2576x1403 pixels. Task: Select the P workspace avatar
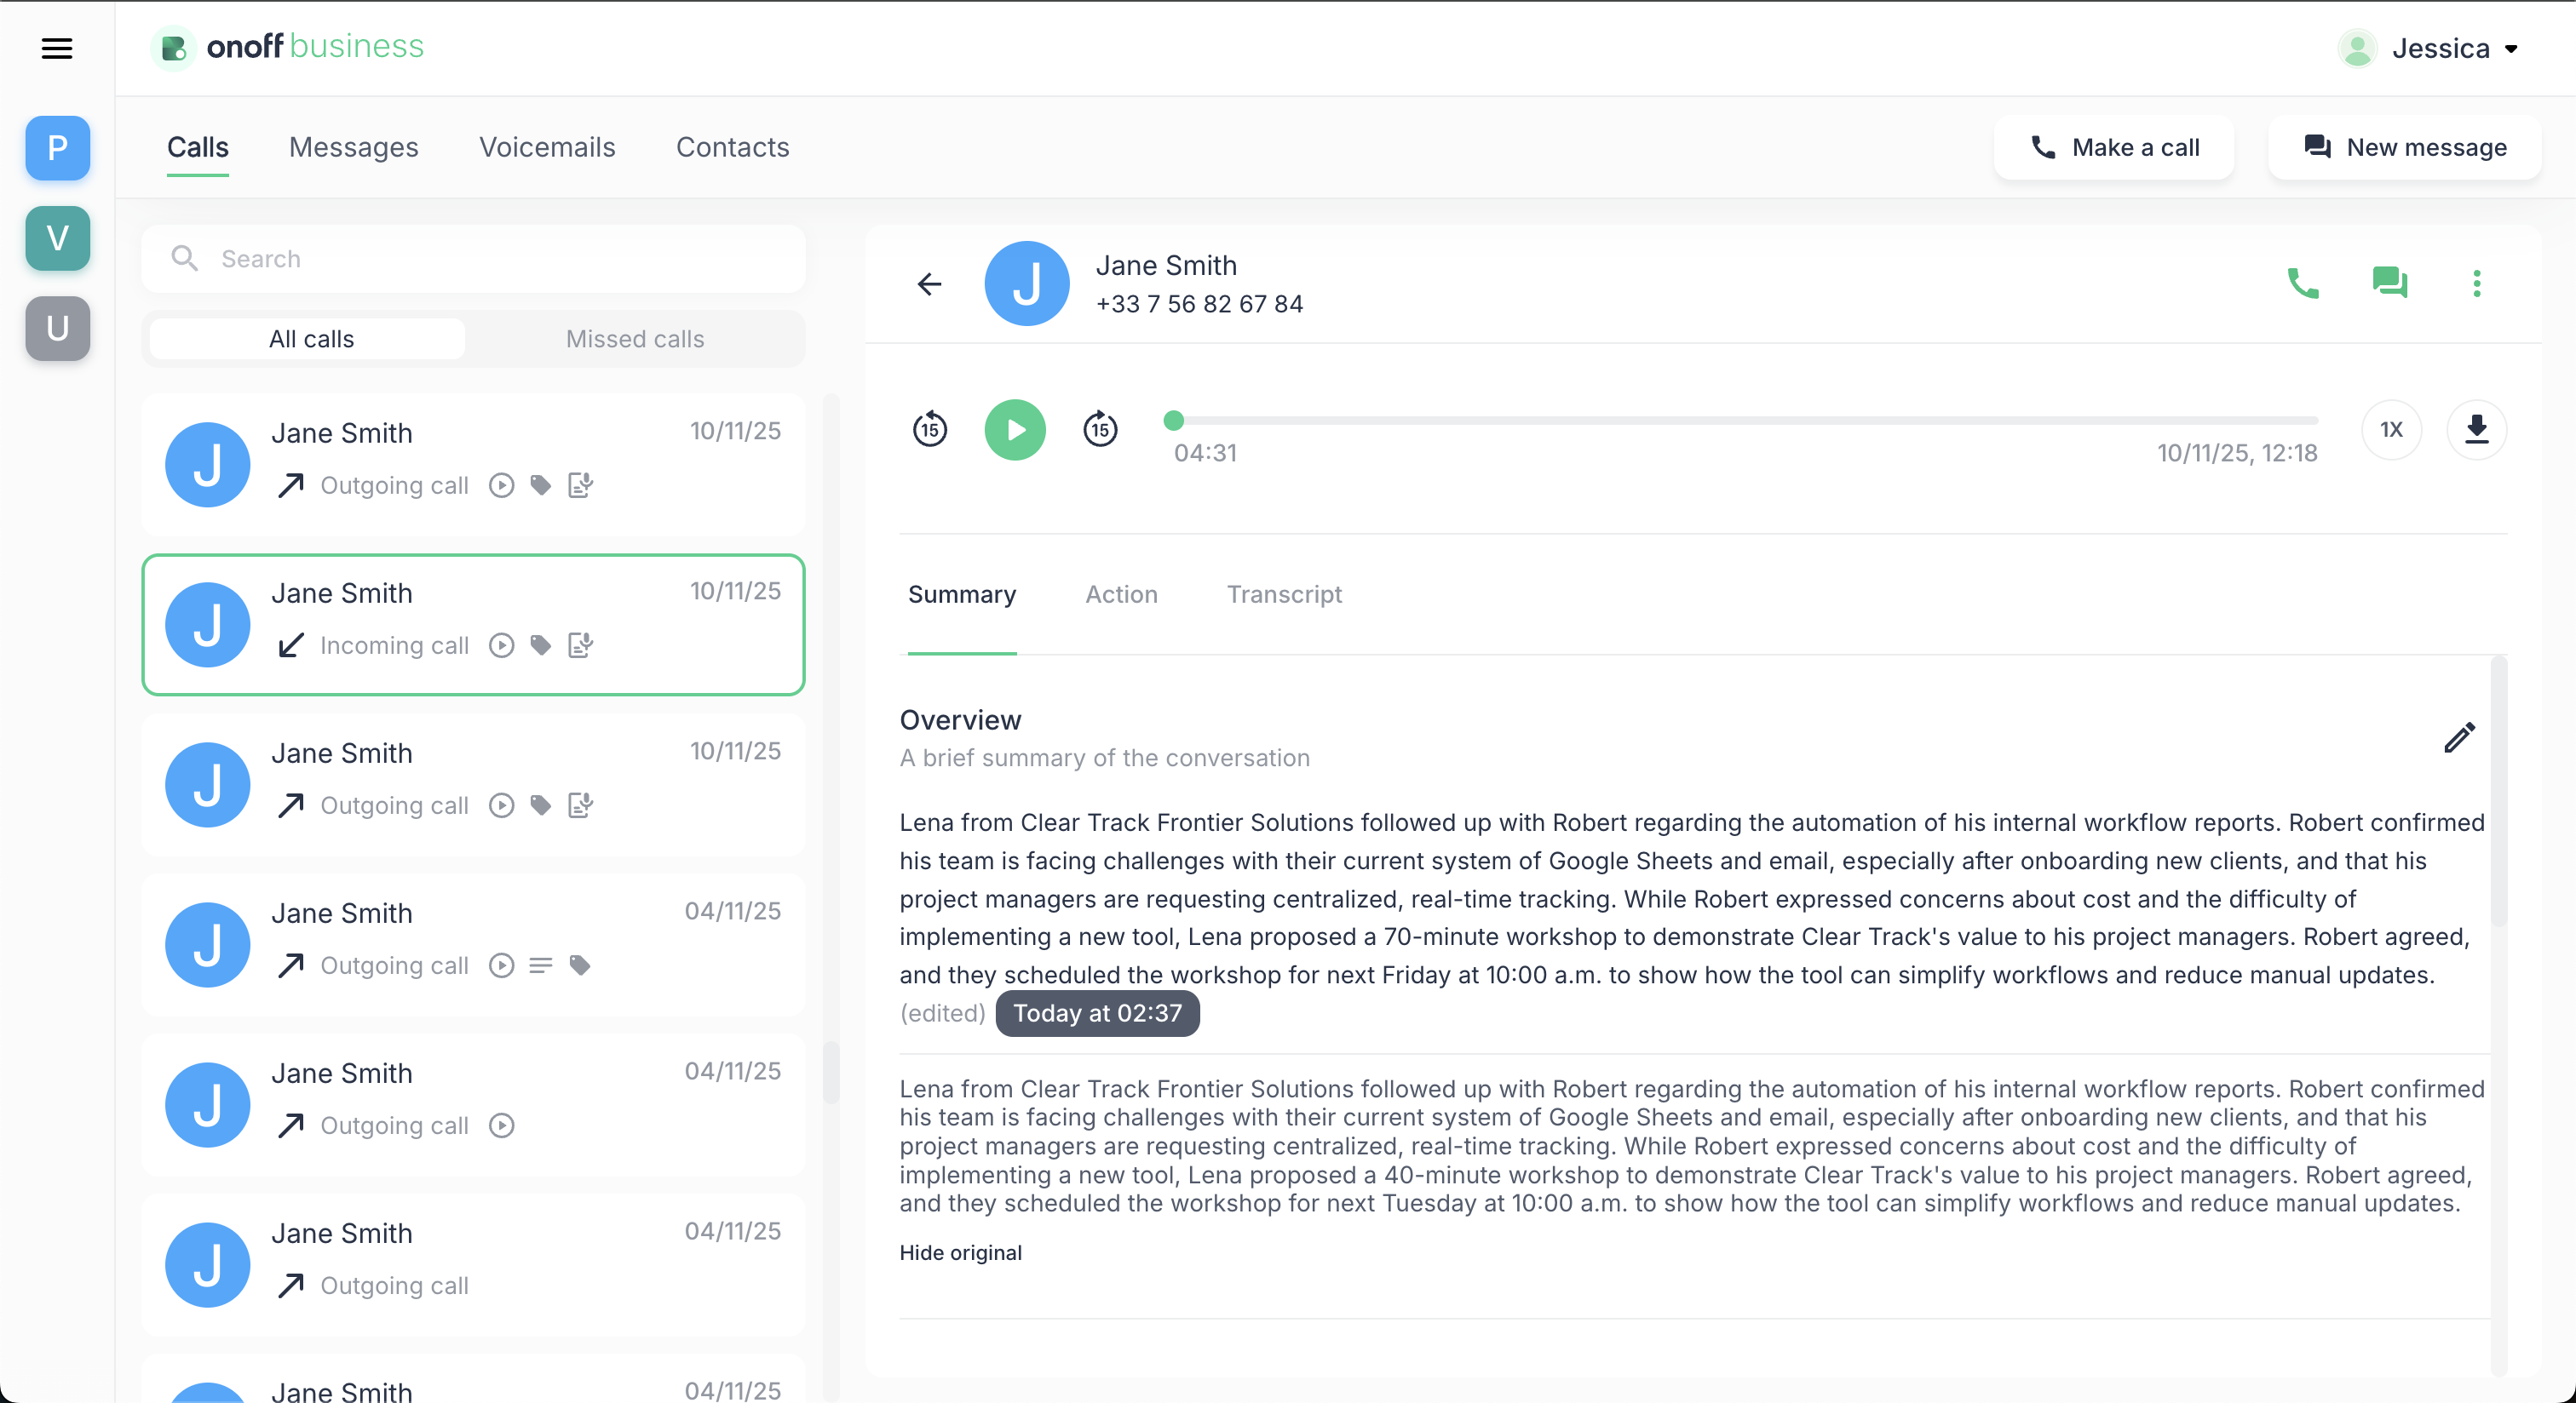click(x=58, y=148)
